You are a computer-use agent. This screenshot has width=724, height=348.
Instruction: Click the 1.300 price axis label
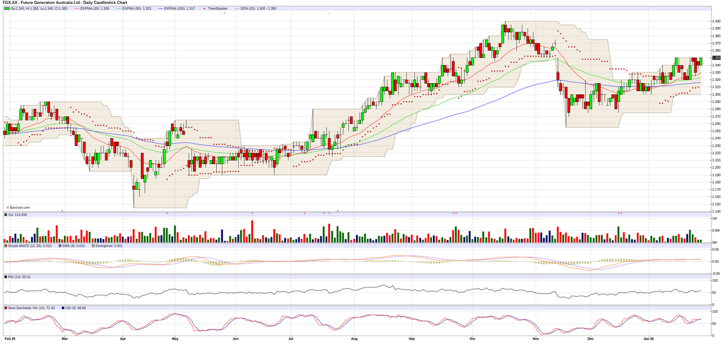(716, 94)
